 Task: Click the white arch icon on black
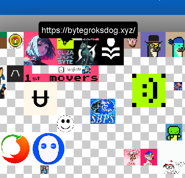pyautogui.click(x=15, y=74)
